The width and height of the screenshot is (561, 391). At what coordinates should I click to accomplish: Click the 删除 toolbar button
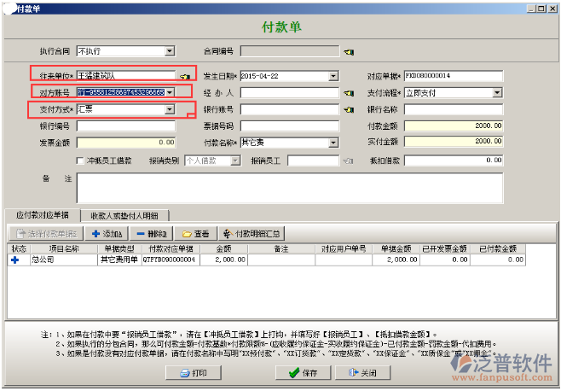[x=151, y=233]
